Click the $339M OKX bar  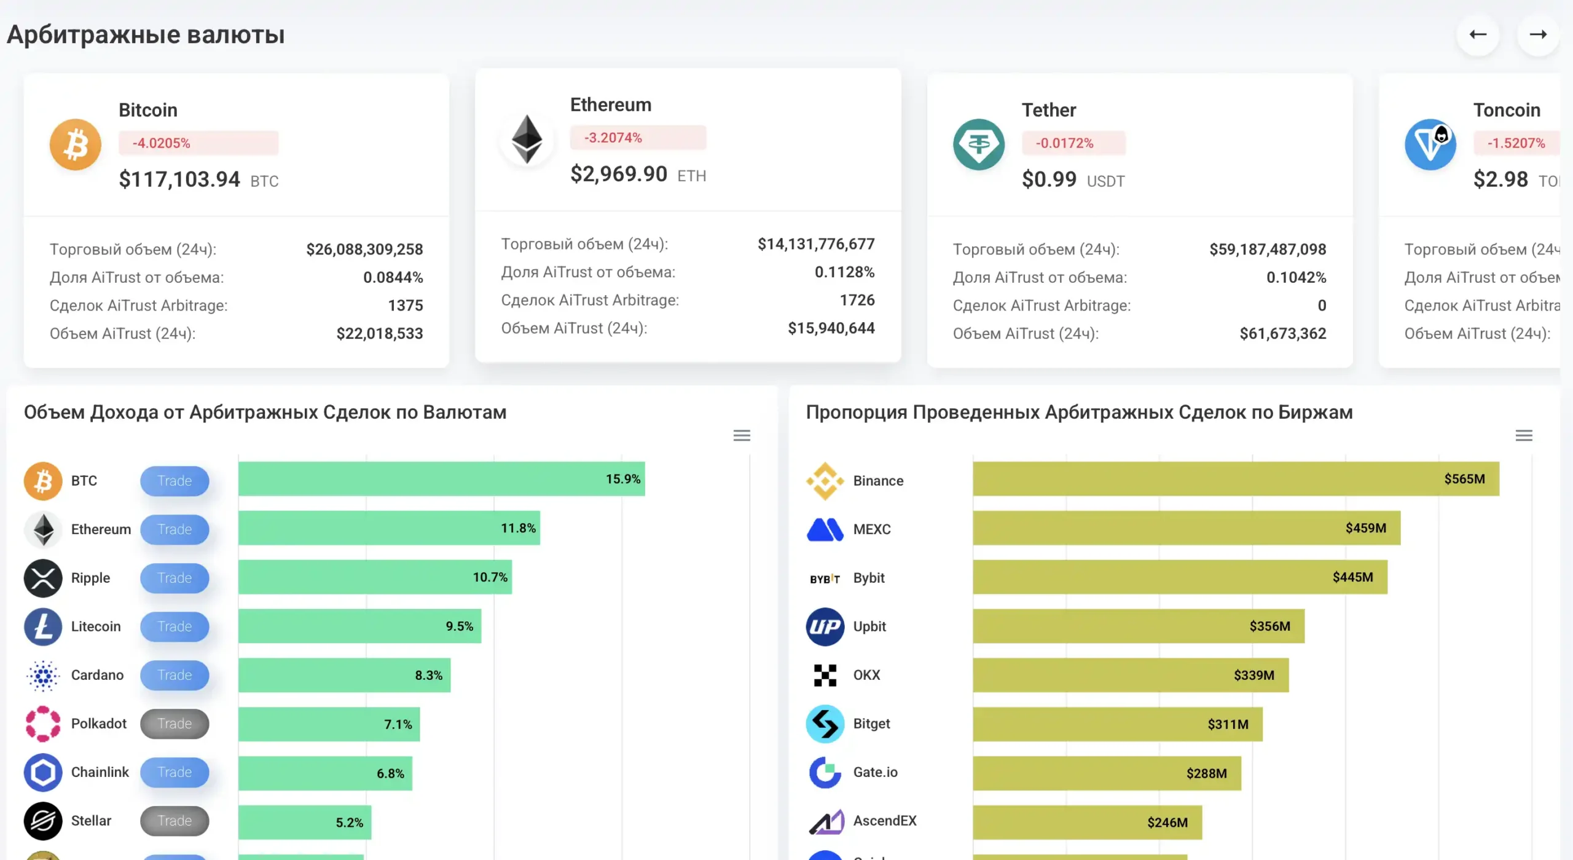point(1131,676)
